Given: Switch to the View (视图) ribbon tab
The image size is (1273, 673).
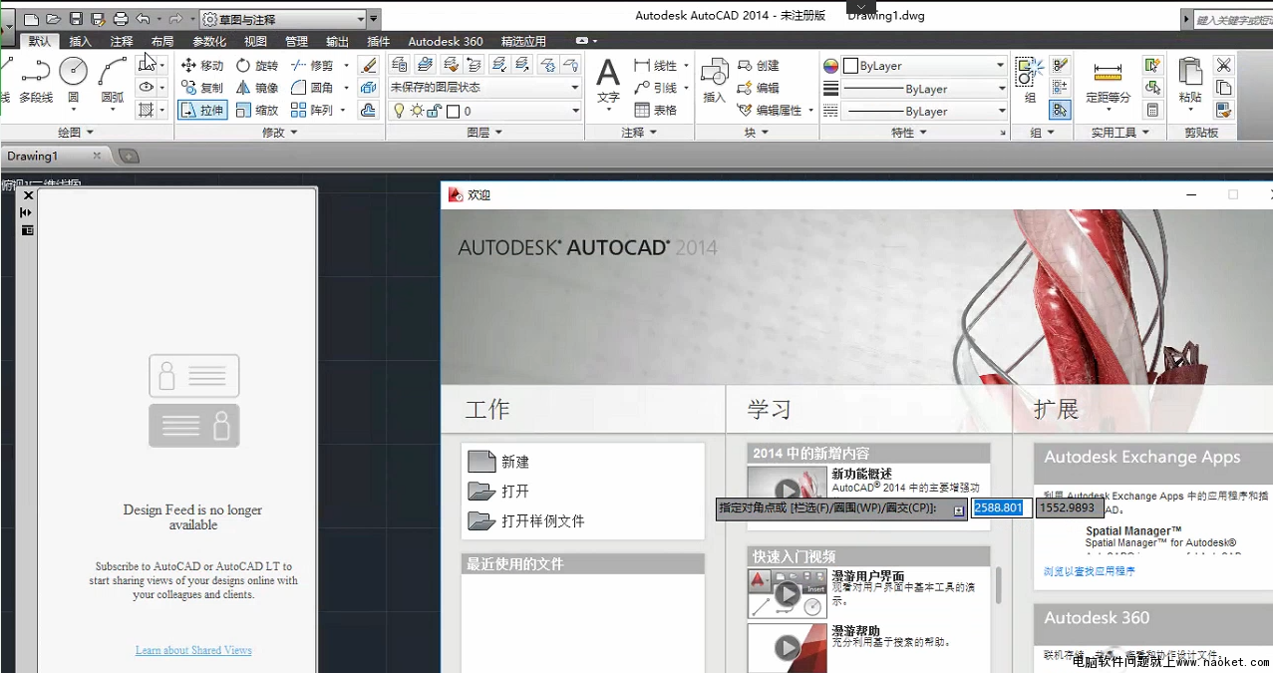Looking at the screenshot, I should (255, 41).
